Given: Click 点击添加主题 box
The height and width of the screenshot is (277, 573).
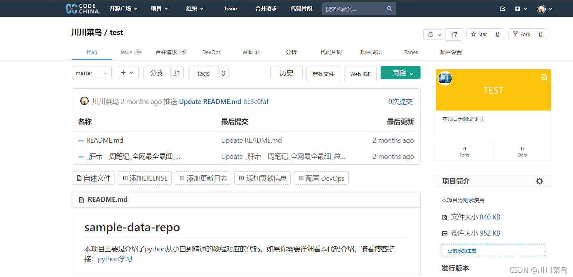Looking at the screenshot, I should pyautogui.click(x=494, y=250).
